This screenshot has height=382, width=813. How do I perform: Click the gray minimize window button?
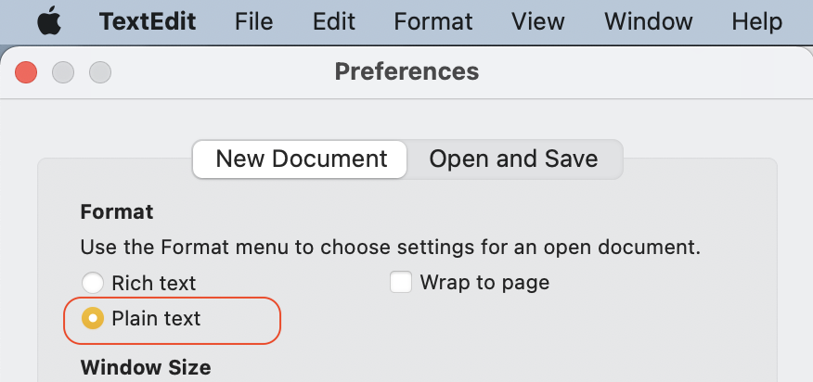(x=63, y=71)
